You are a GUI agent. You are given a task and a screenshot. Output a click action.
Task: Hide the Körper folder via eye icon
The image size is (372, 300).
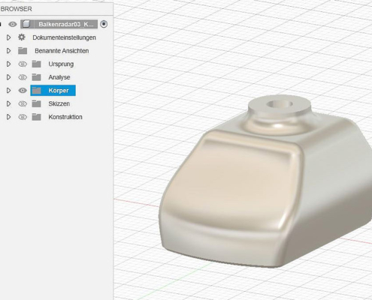coord(23,91)
